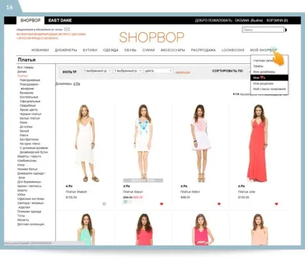Open the Обувь menu
Image resolution: width=305 pixels, height=259 pixels.
click(x=130, y=50)
